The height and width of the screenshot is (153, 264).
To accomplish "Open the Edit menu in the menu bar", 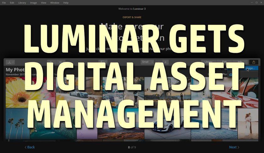I will [12, 3].
